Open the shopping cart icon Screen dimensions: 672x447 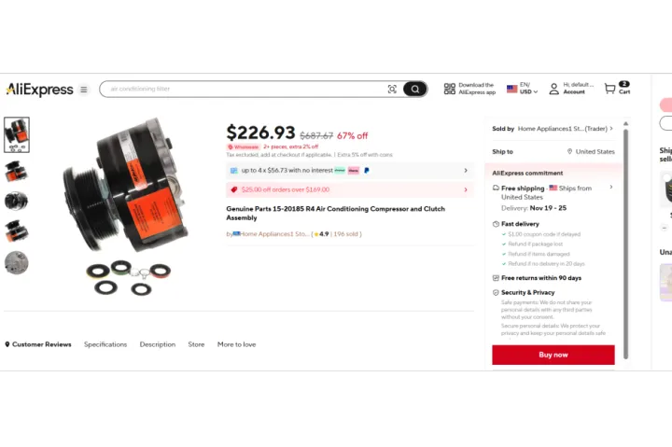[x=609, y=89]
